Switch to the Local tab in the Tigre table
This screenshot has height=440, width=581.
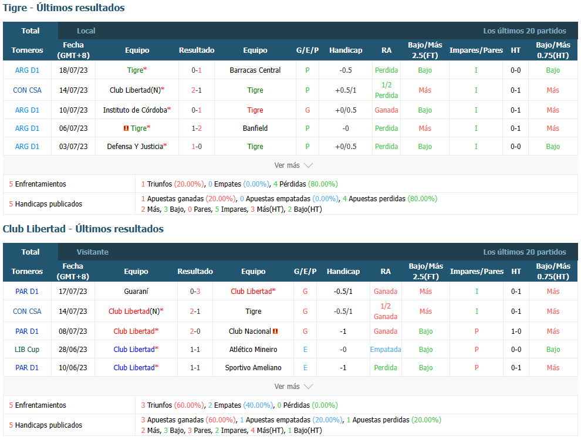[x=86, y=31]
